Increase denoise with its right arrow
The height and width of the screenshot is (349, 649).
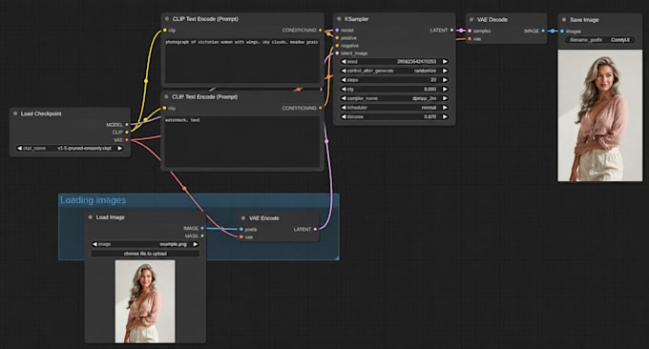click(445, 116)
